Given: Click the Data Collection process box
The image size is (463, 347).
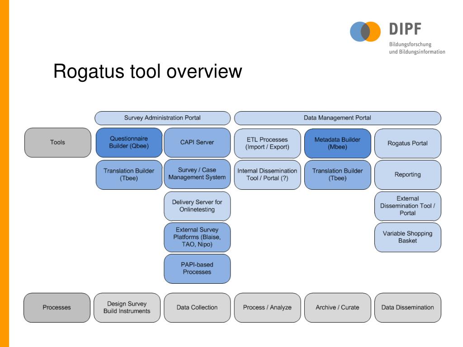Looking at the screenshot, I should click(x=197, y=307).
